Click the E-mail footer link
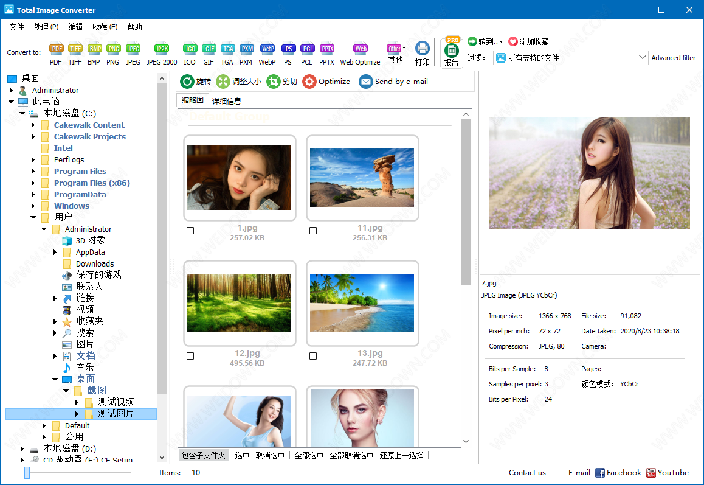The height and width of the screenshot is (485, 704). 579,473
